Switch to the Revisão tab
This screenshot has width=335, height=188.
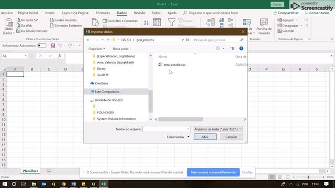pyautogui.click(x=139, y=13)
